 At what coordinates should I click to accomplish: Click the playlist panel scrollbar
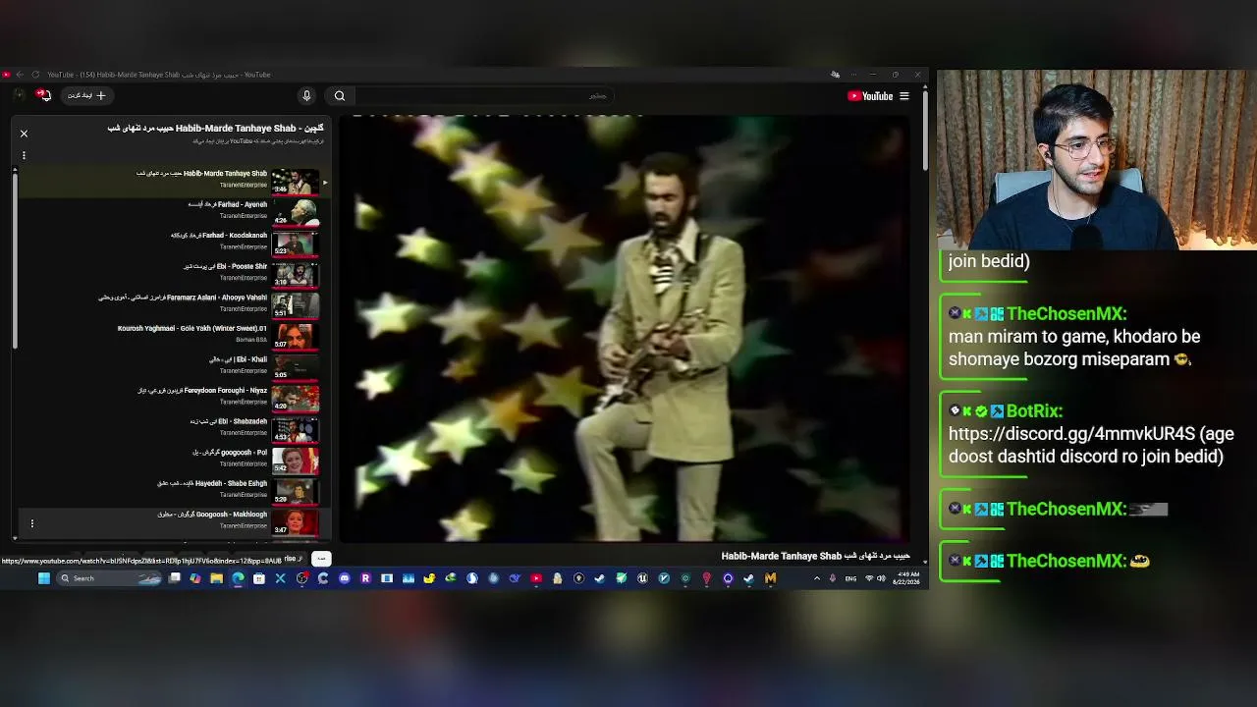[x=15, y=260]
